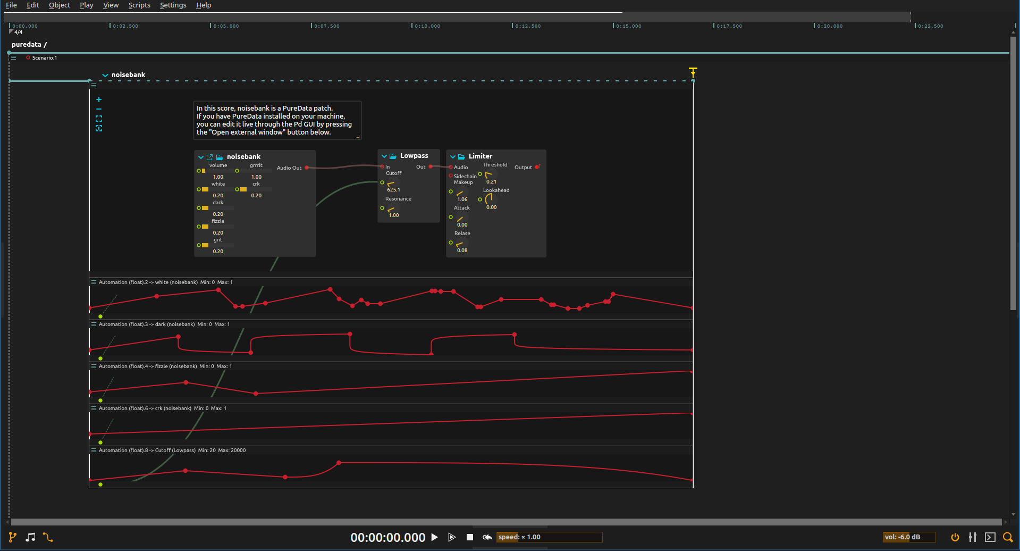The width and height of the screenshot is (1020, 551).
Task: Collapse the noisebank interval header chevron
Action: (x=105, y=75)
